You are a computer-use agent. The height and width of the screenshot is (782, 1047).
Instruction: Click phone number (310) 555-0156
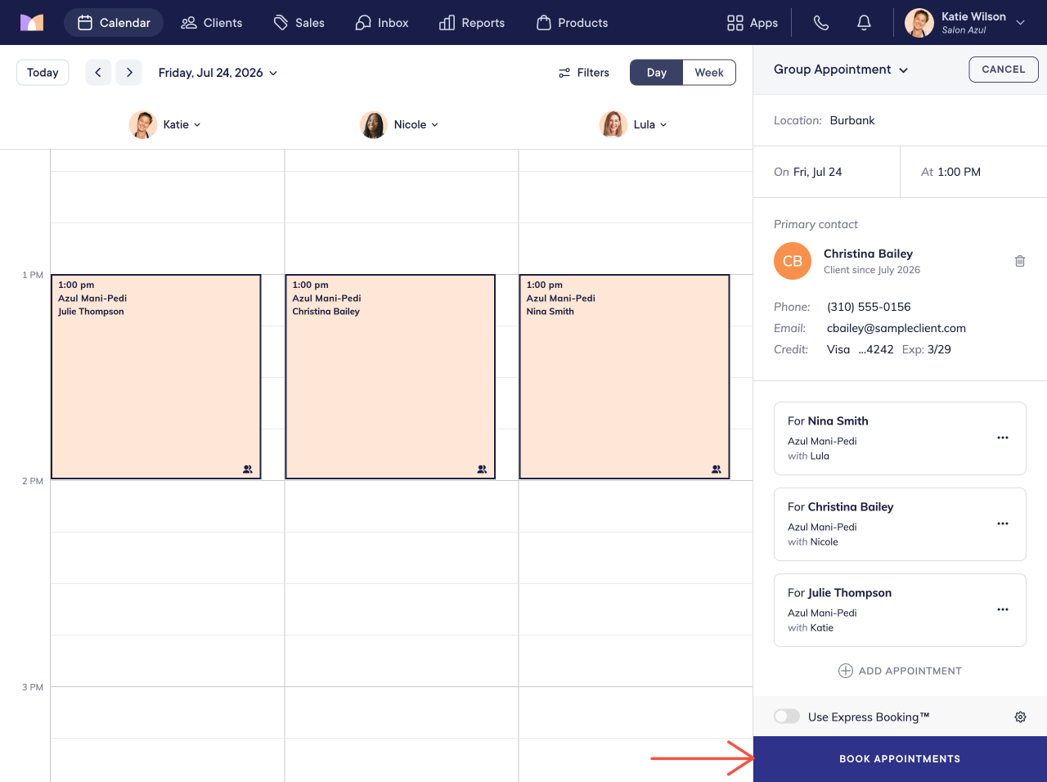[869, 307]
